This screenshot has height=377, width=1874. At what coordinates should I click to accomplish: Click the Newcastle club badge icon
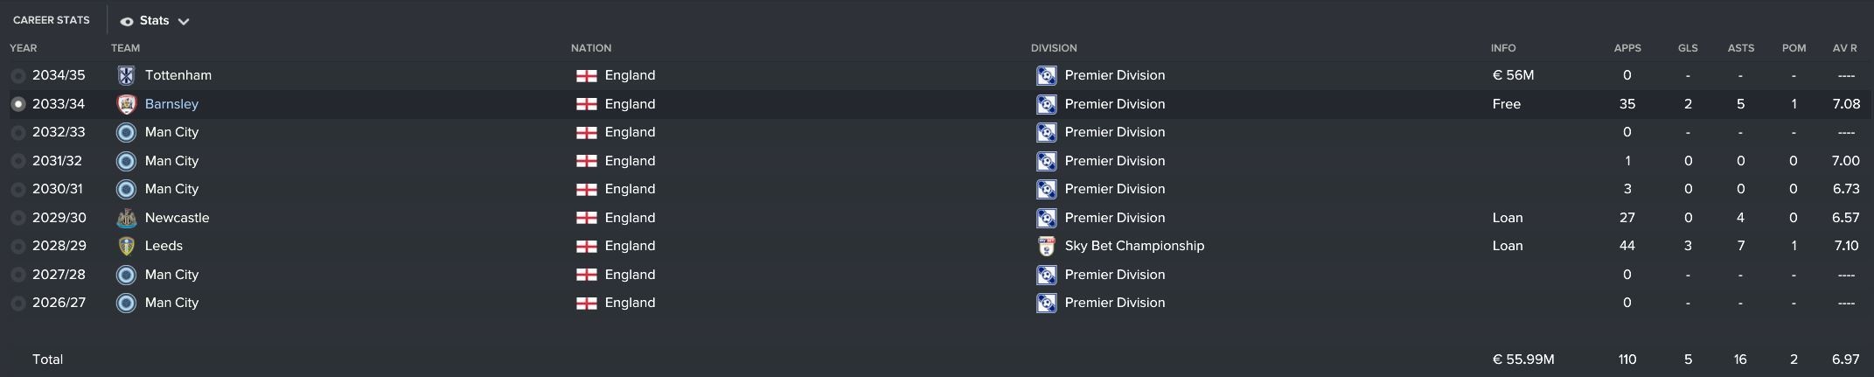pos(126,218)
